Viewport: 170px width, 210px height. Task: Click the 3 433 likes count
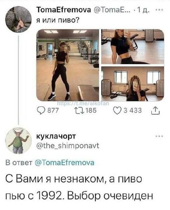133,111
